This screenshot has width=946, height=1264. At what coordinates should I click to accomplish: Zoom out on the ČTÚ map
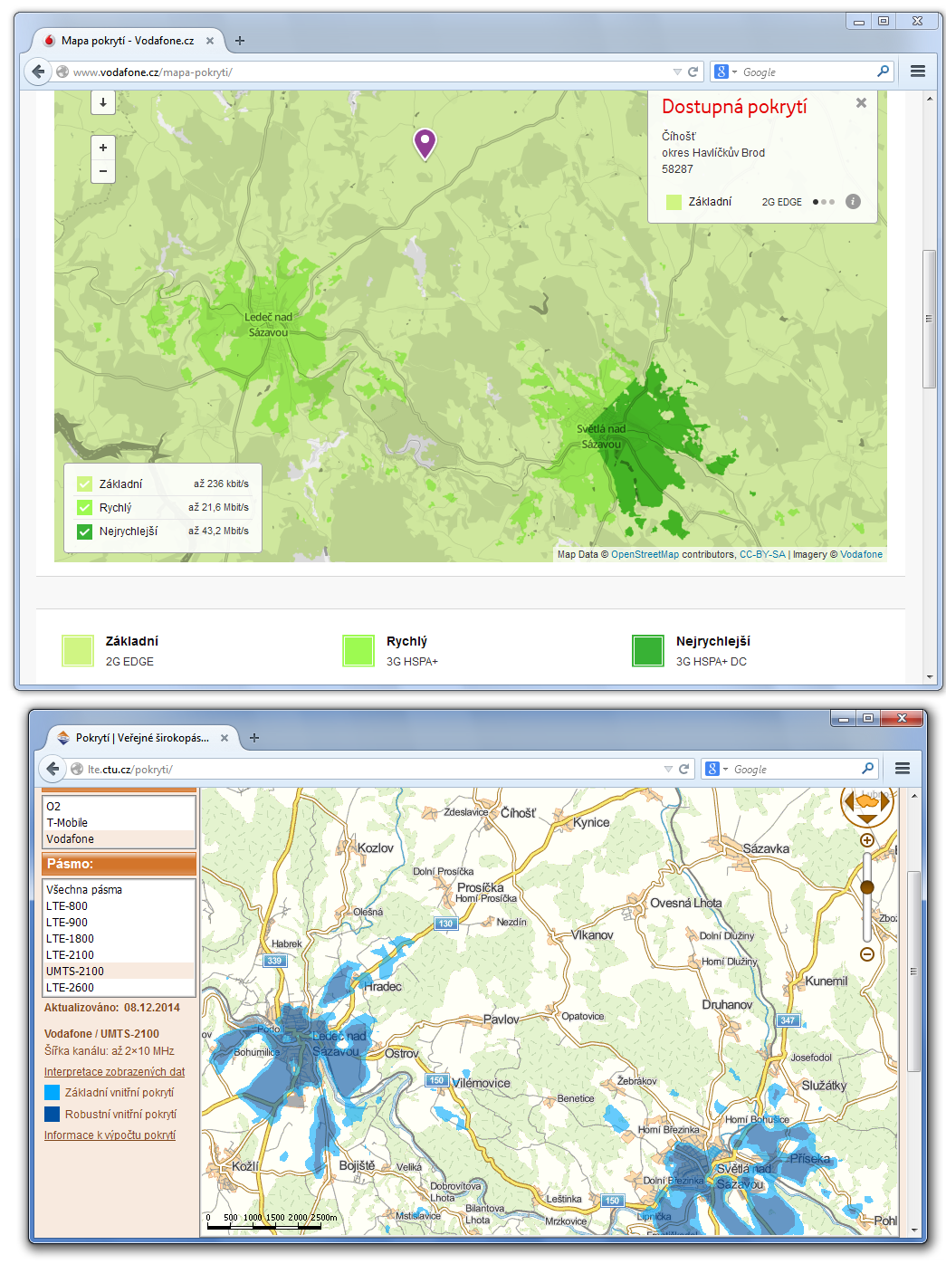867,954
